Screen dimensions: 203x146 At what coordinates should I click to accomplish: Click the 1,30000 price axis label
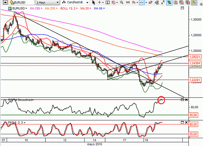pyautogui.click(x=196, y=20)
